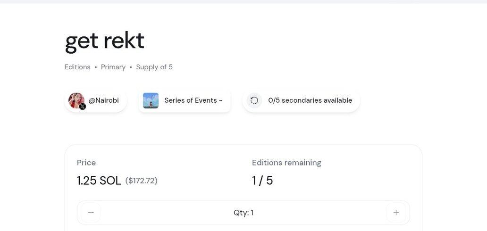Click the Qty: 1 quantity field

click(x=243, y=213)
